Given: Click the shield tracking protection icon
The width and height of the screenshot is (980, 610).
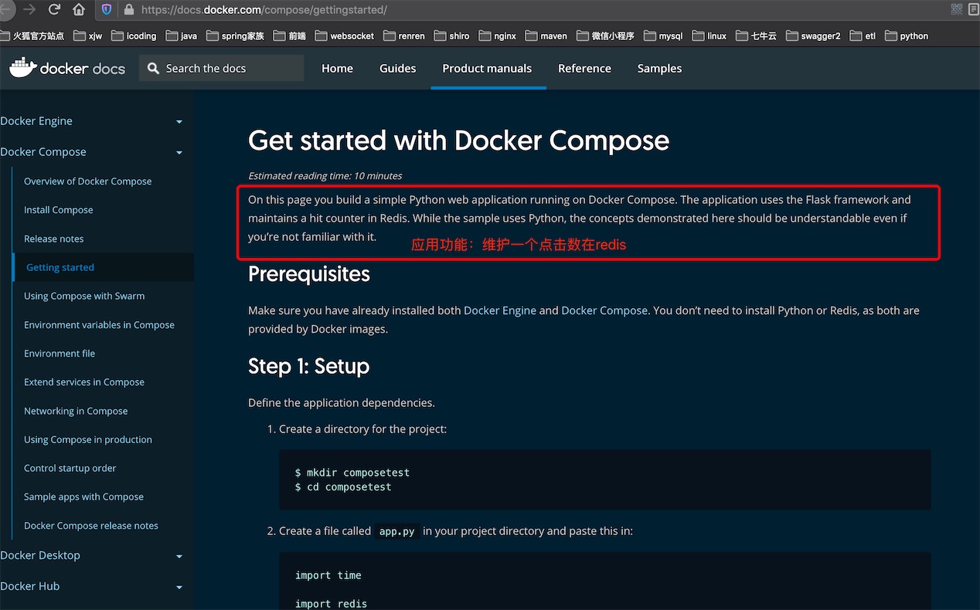Looking at the screenshot, I should pyautogui.click(x=107, y=10).
